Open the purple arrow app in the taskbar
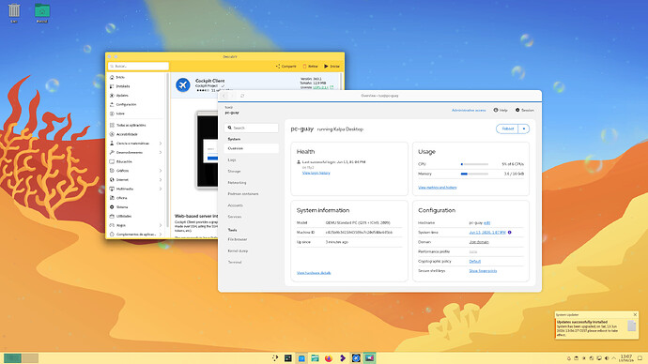 (342, 357)
